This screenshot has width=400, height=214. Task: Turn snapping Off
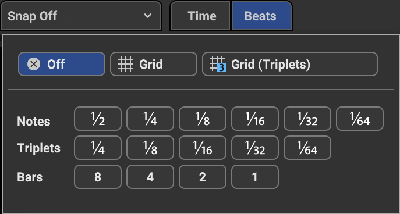pyautogui.click(x=62, y=64)
